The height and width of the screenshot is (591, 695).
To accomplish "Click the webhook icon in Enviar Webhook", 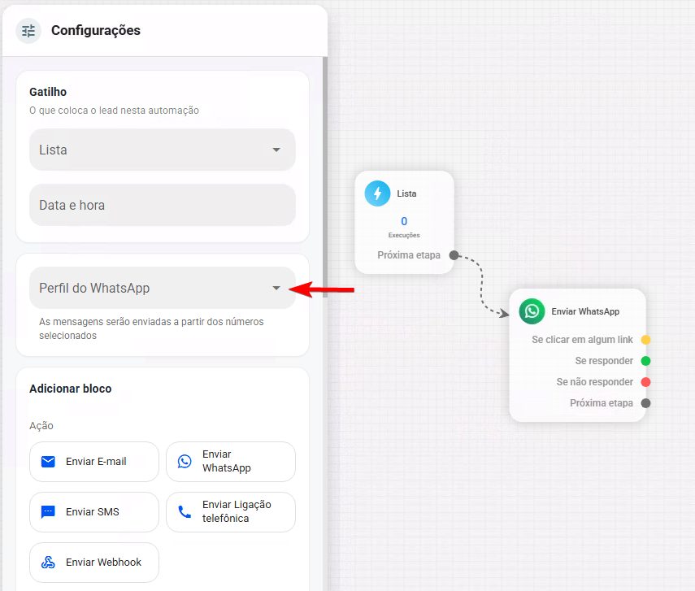I will (48, 563).
